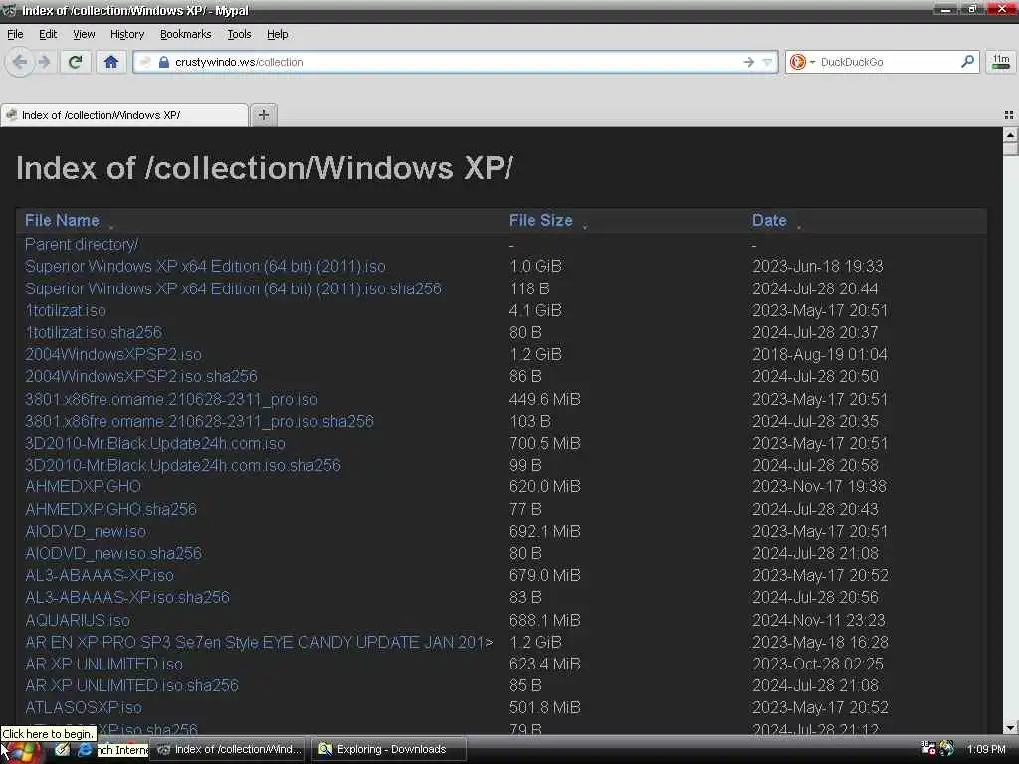
Task: Open the Parent directory/ link
Action: pos(82,245)
